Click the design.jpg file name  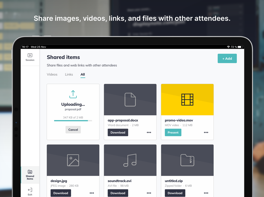(59, 181)
